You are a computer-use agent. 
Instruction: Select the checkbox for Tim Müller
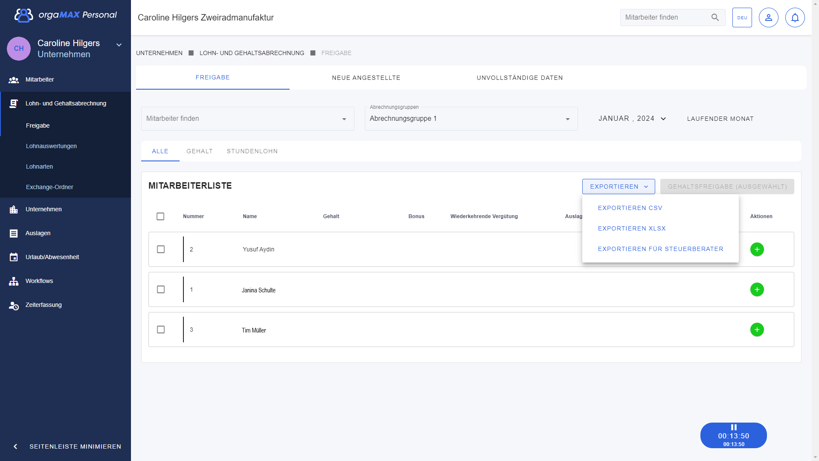(161, 330)
